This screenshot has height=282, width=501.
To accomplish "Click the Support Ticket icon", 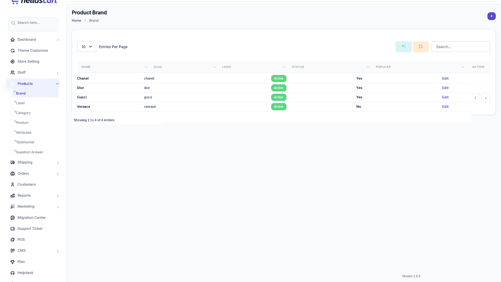I will (13, 229).
